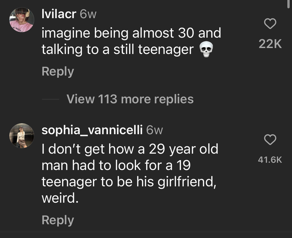
Task: Like lvilacr's comment with the heart icon
Action: pos(270,23)
